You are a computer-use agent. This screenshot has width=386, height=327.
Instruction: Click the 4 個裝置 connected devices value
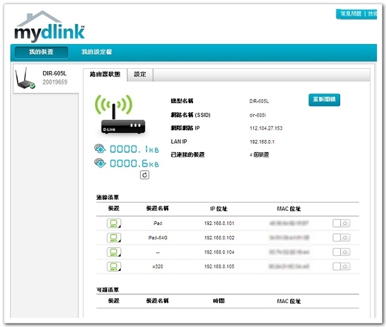(259, 155)
